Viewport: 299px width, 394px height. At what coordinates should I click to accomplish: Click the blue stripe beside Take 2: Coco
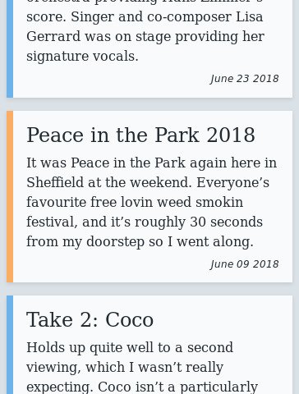[x=10, y=345]
